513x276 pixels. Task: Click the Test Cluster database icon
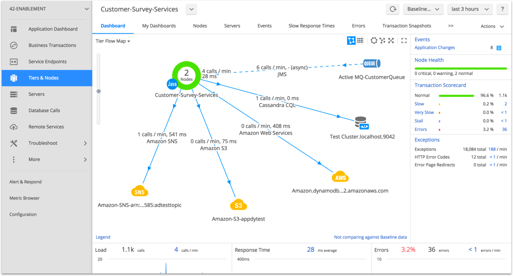pos(361,123)
